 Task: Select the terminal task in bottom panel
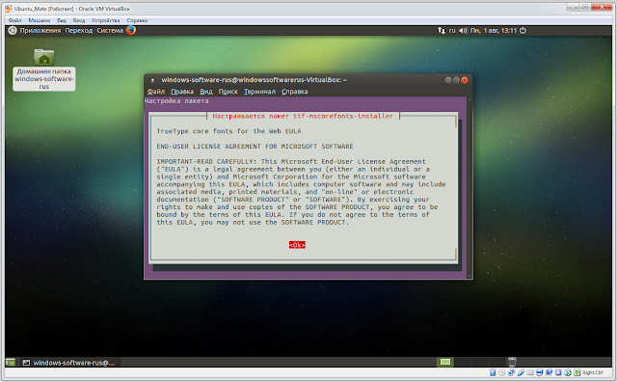coord(69,363)
